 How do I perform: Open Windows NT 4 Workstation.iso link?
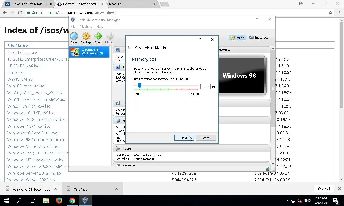(x=36, y=160)
